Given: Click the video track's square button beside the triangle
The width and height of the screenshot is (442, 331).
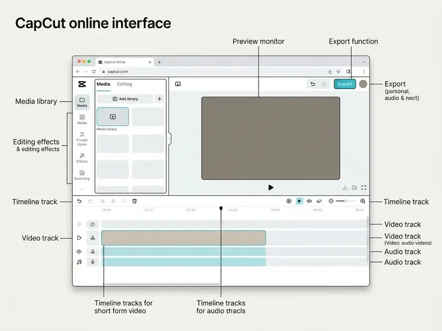Looking at the screenshot, I should coord(92,238).
